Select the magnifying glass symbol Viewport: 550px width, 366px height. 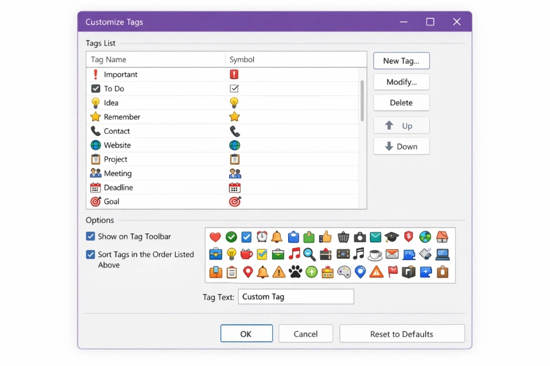tap(309, 254)
